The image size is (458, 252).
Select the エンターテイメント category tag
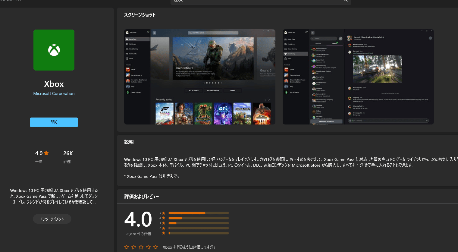52,219
